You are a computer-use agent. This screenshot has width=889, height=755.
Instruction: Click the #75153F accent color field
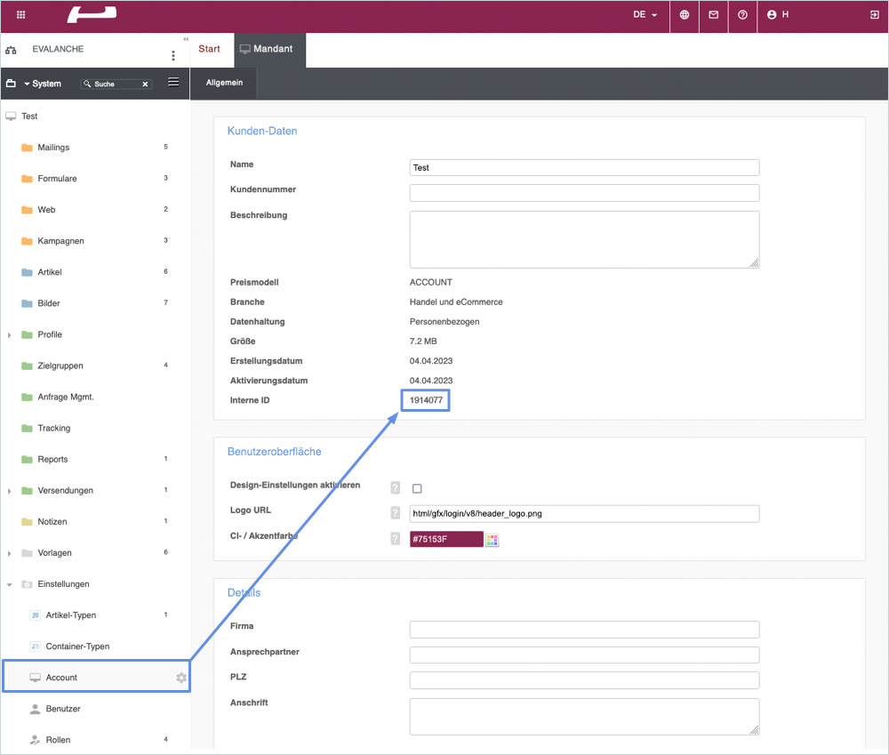click(445, 540)
